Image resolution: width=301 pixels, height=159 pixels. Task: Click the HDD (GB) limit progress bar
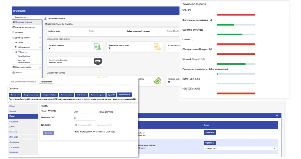[236, 93]
